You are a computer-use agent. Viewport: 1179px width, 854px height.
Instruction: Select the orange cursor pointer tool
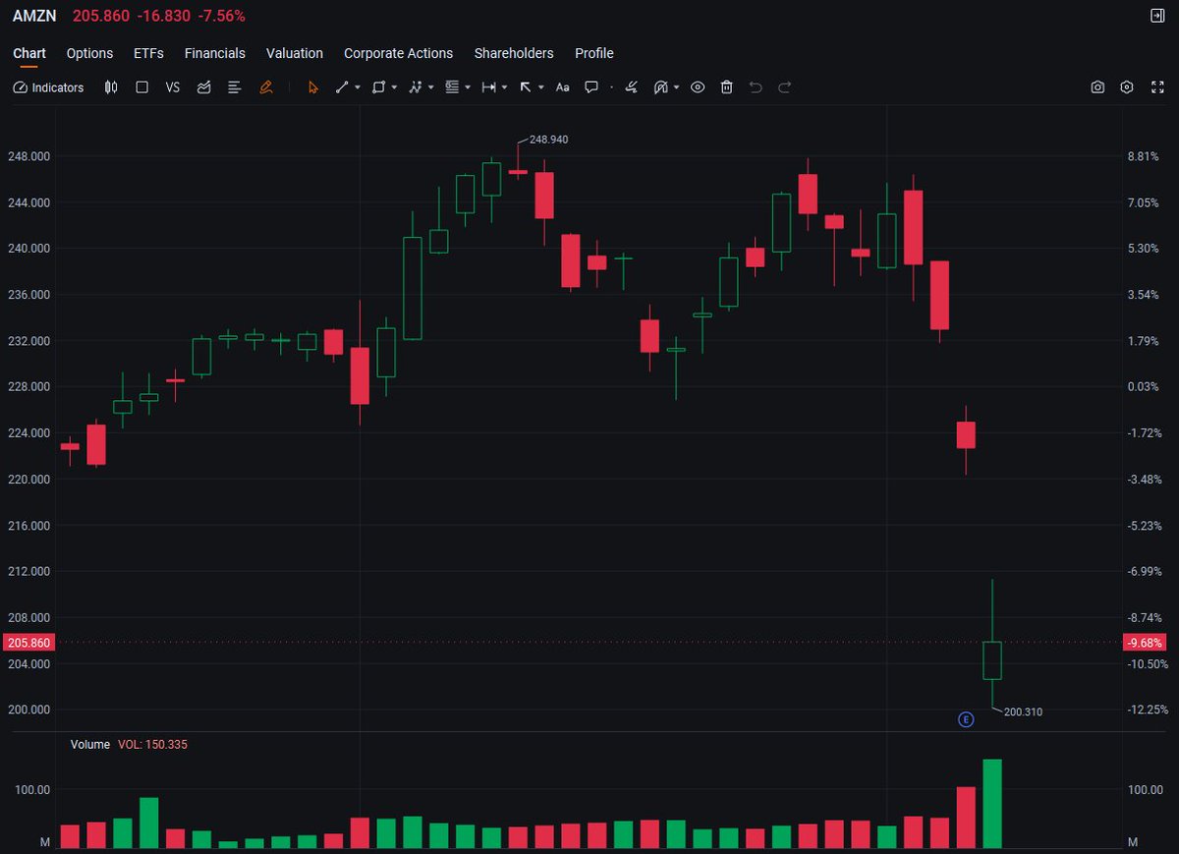(313, 87)
